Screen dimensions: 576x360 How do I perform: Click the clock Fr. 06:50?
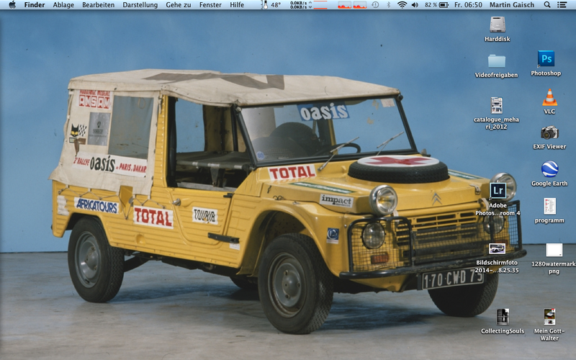pos(468,5)
